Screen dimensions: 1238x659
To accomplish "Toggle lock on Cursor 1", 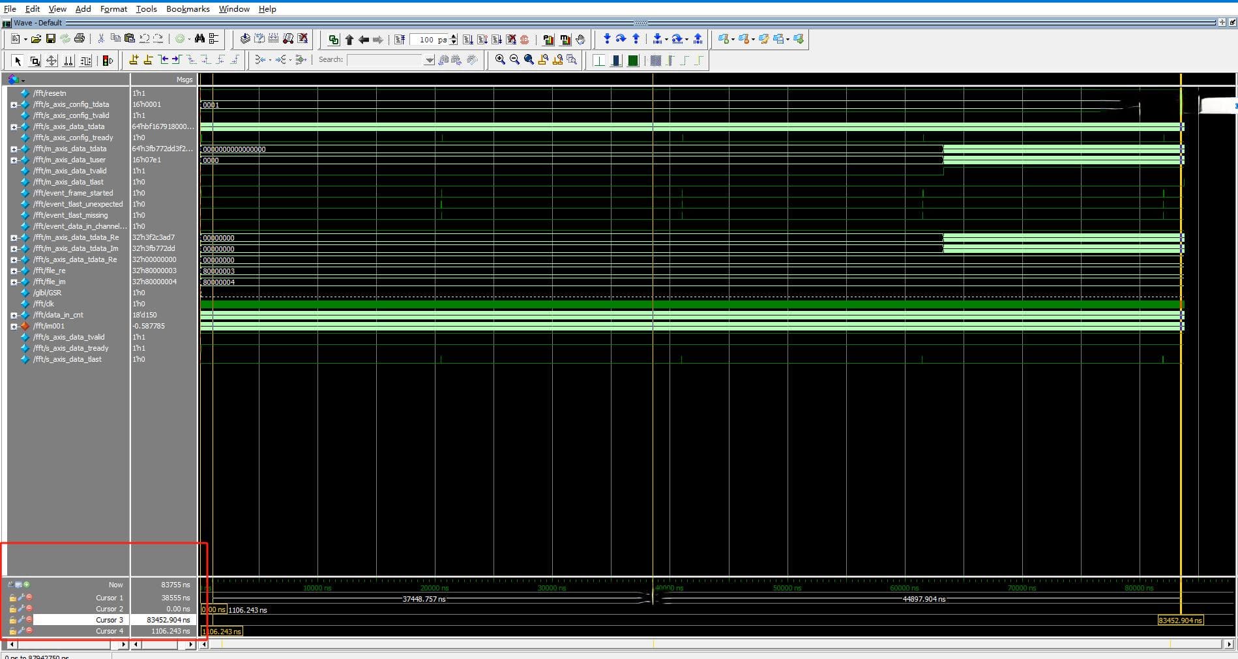I will coord(12,598).
